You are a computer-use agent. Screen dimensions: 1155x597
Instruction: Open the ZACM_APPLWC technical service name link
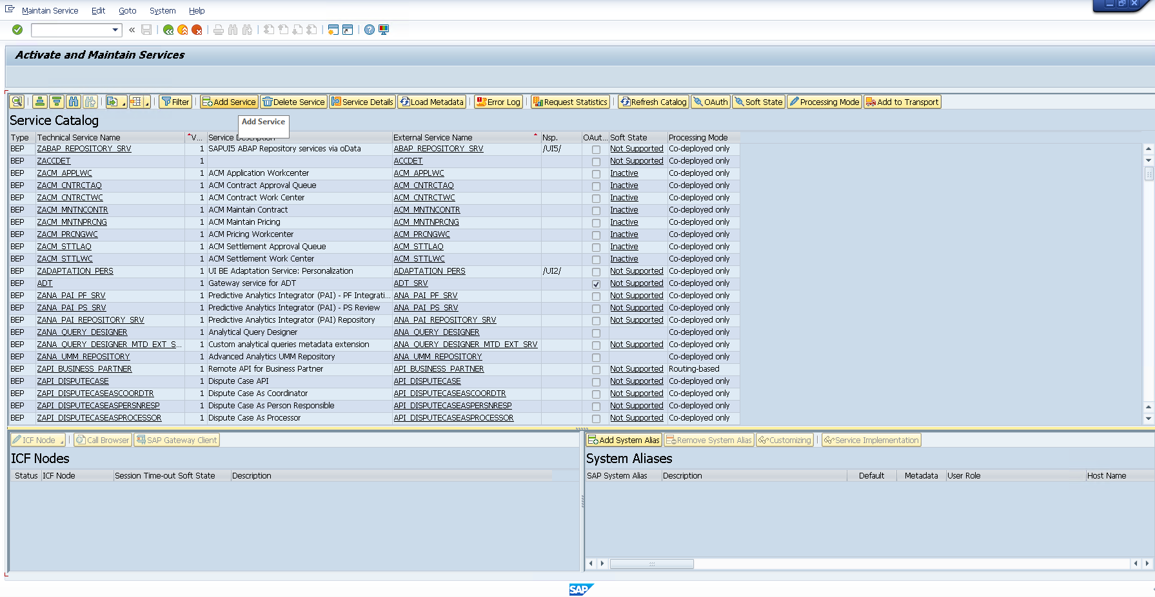pos(64,173)
